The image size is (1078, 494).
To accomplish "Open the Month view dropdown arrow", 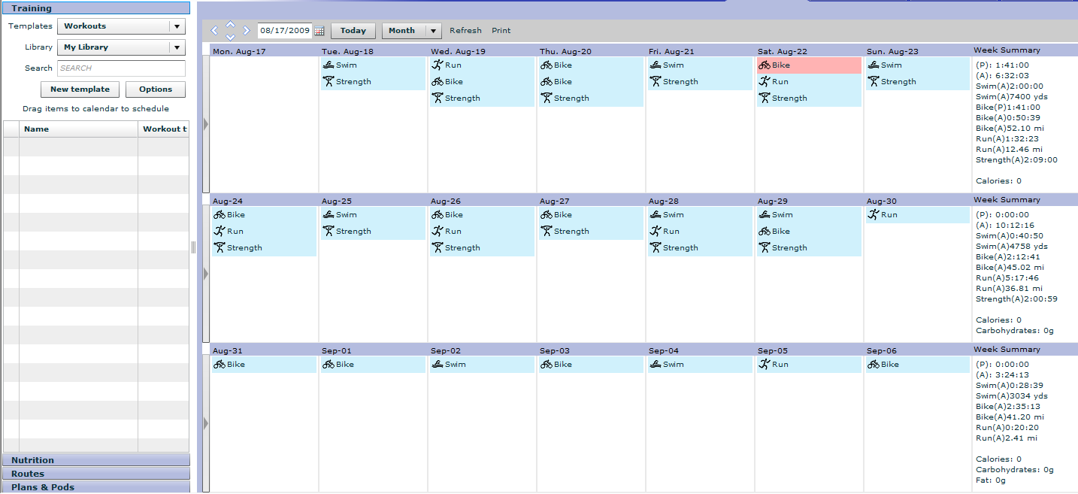I will tap(433, 31).
